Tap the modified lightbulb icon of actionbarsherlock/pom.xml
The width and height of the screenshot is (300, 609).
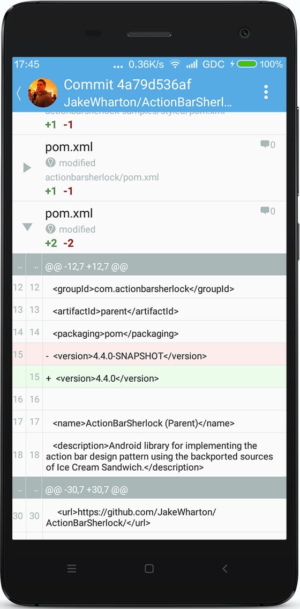(x=50, y=162)
